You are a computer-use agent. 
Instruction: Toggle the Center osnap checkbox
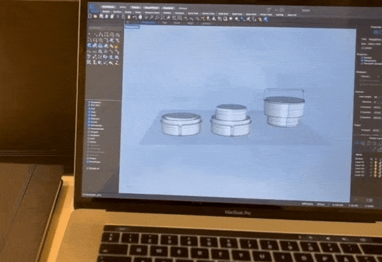pos(89,122)
